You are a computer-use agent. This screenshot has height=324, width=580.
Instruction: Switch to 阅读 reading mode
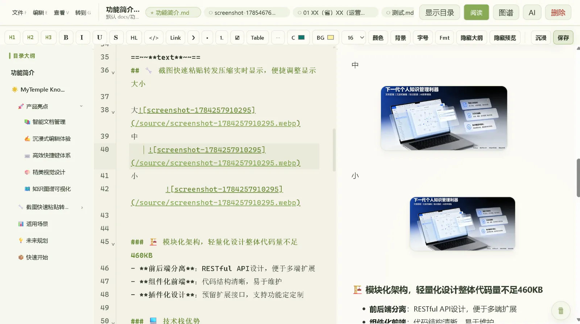pyautogui.click(x=476, y=13)
